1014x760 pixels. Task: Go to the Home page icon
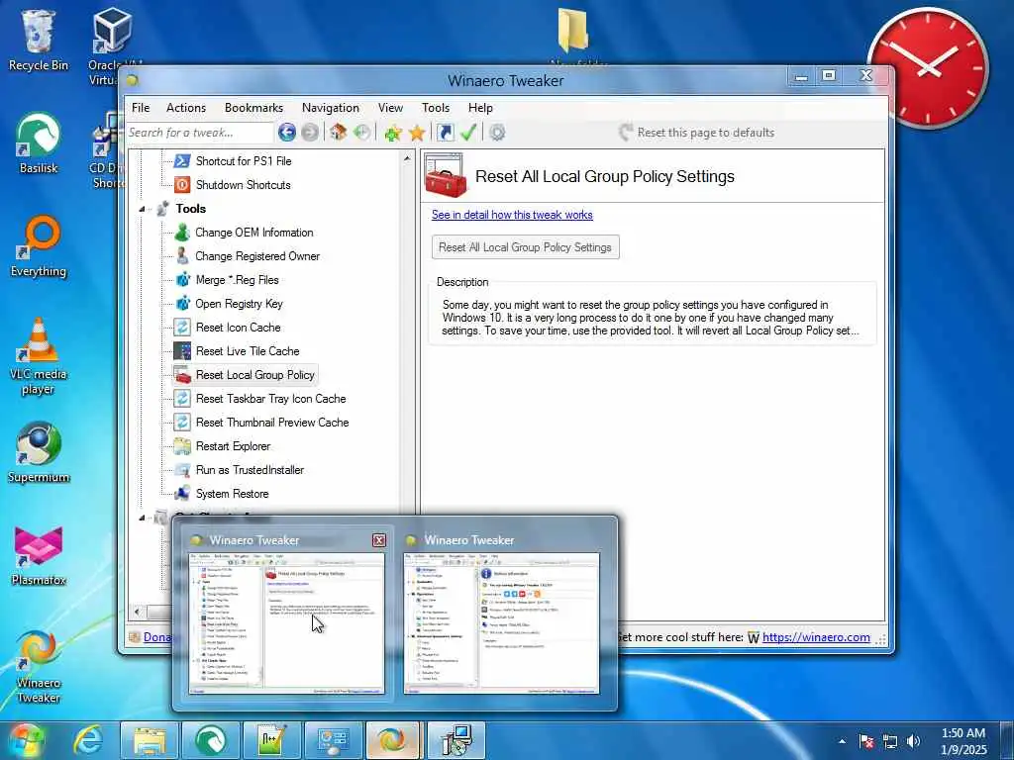[x=339, y=133]
